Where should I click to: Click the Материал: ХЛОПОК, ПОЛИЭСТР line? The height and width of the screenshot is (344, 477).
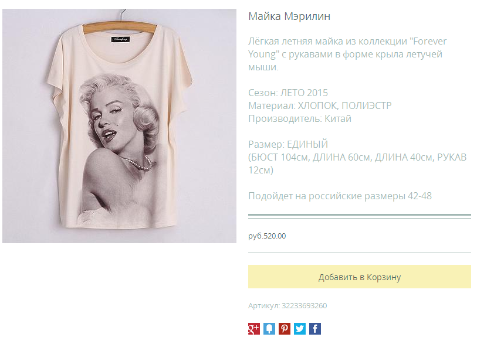tap(320, 105)
